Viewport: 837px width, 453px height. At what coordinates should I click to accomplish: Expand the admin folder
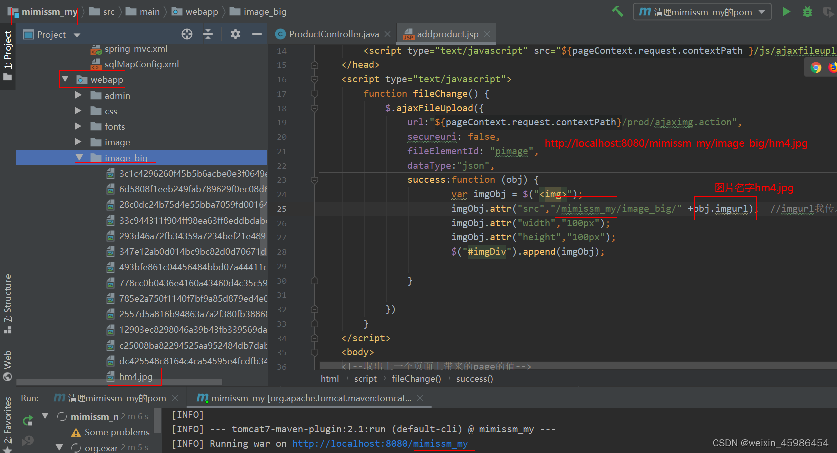coord(78,95)
